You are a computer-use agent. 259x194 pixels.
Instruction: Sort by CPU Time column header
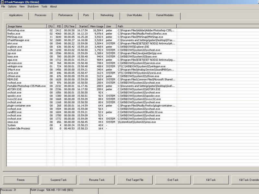(69, 26)
